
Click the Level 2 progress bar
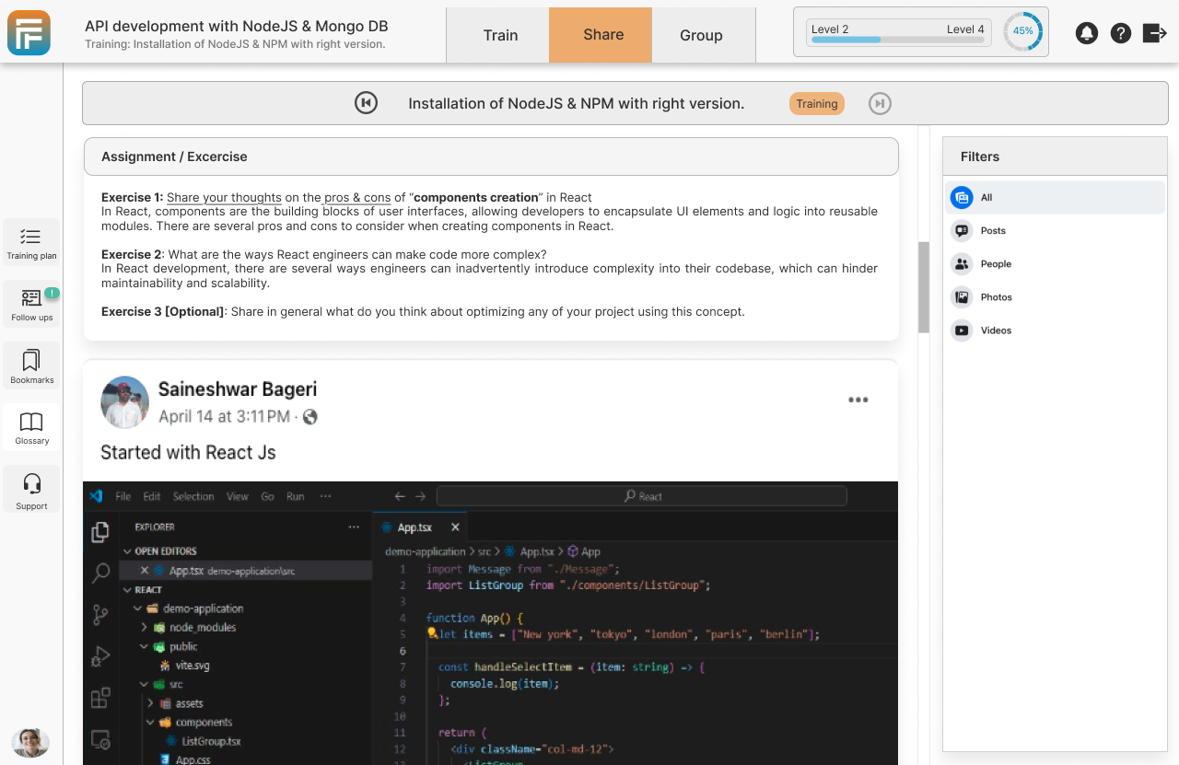[x=896, y=40]
